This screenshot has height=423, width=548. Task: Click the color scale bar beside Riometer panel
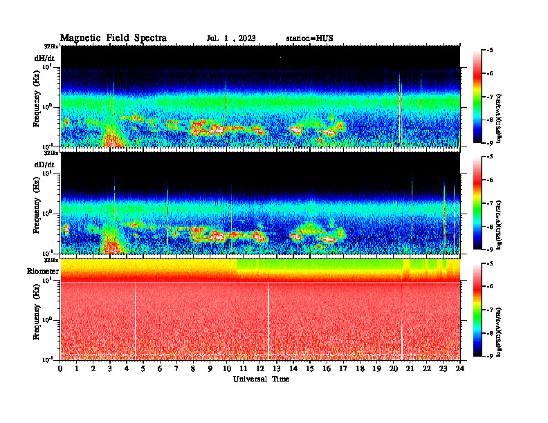tap(477, 310)
